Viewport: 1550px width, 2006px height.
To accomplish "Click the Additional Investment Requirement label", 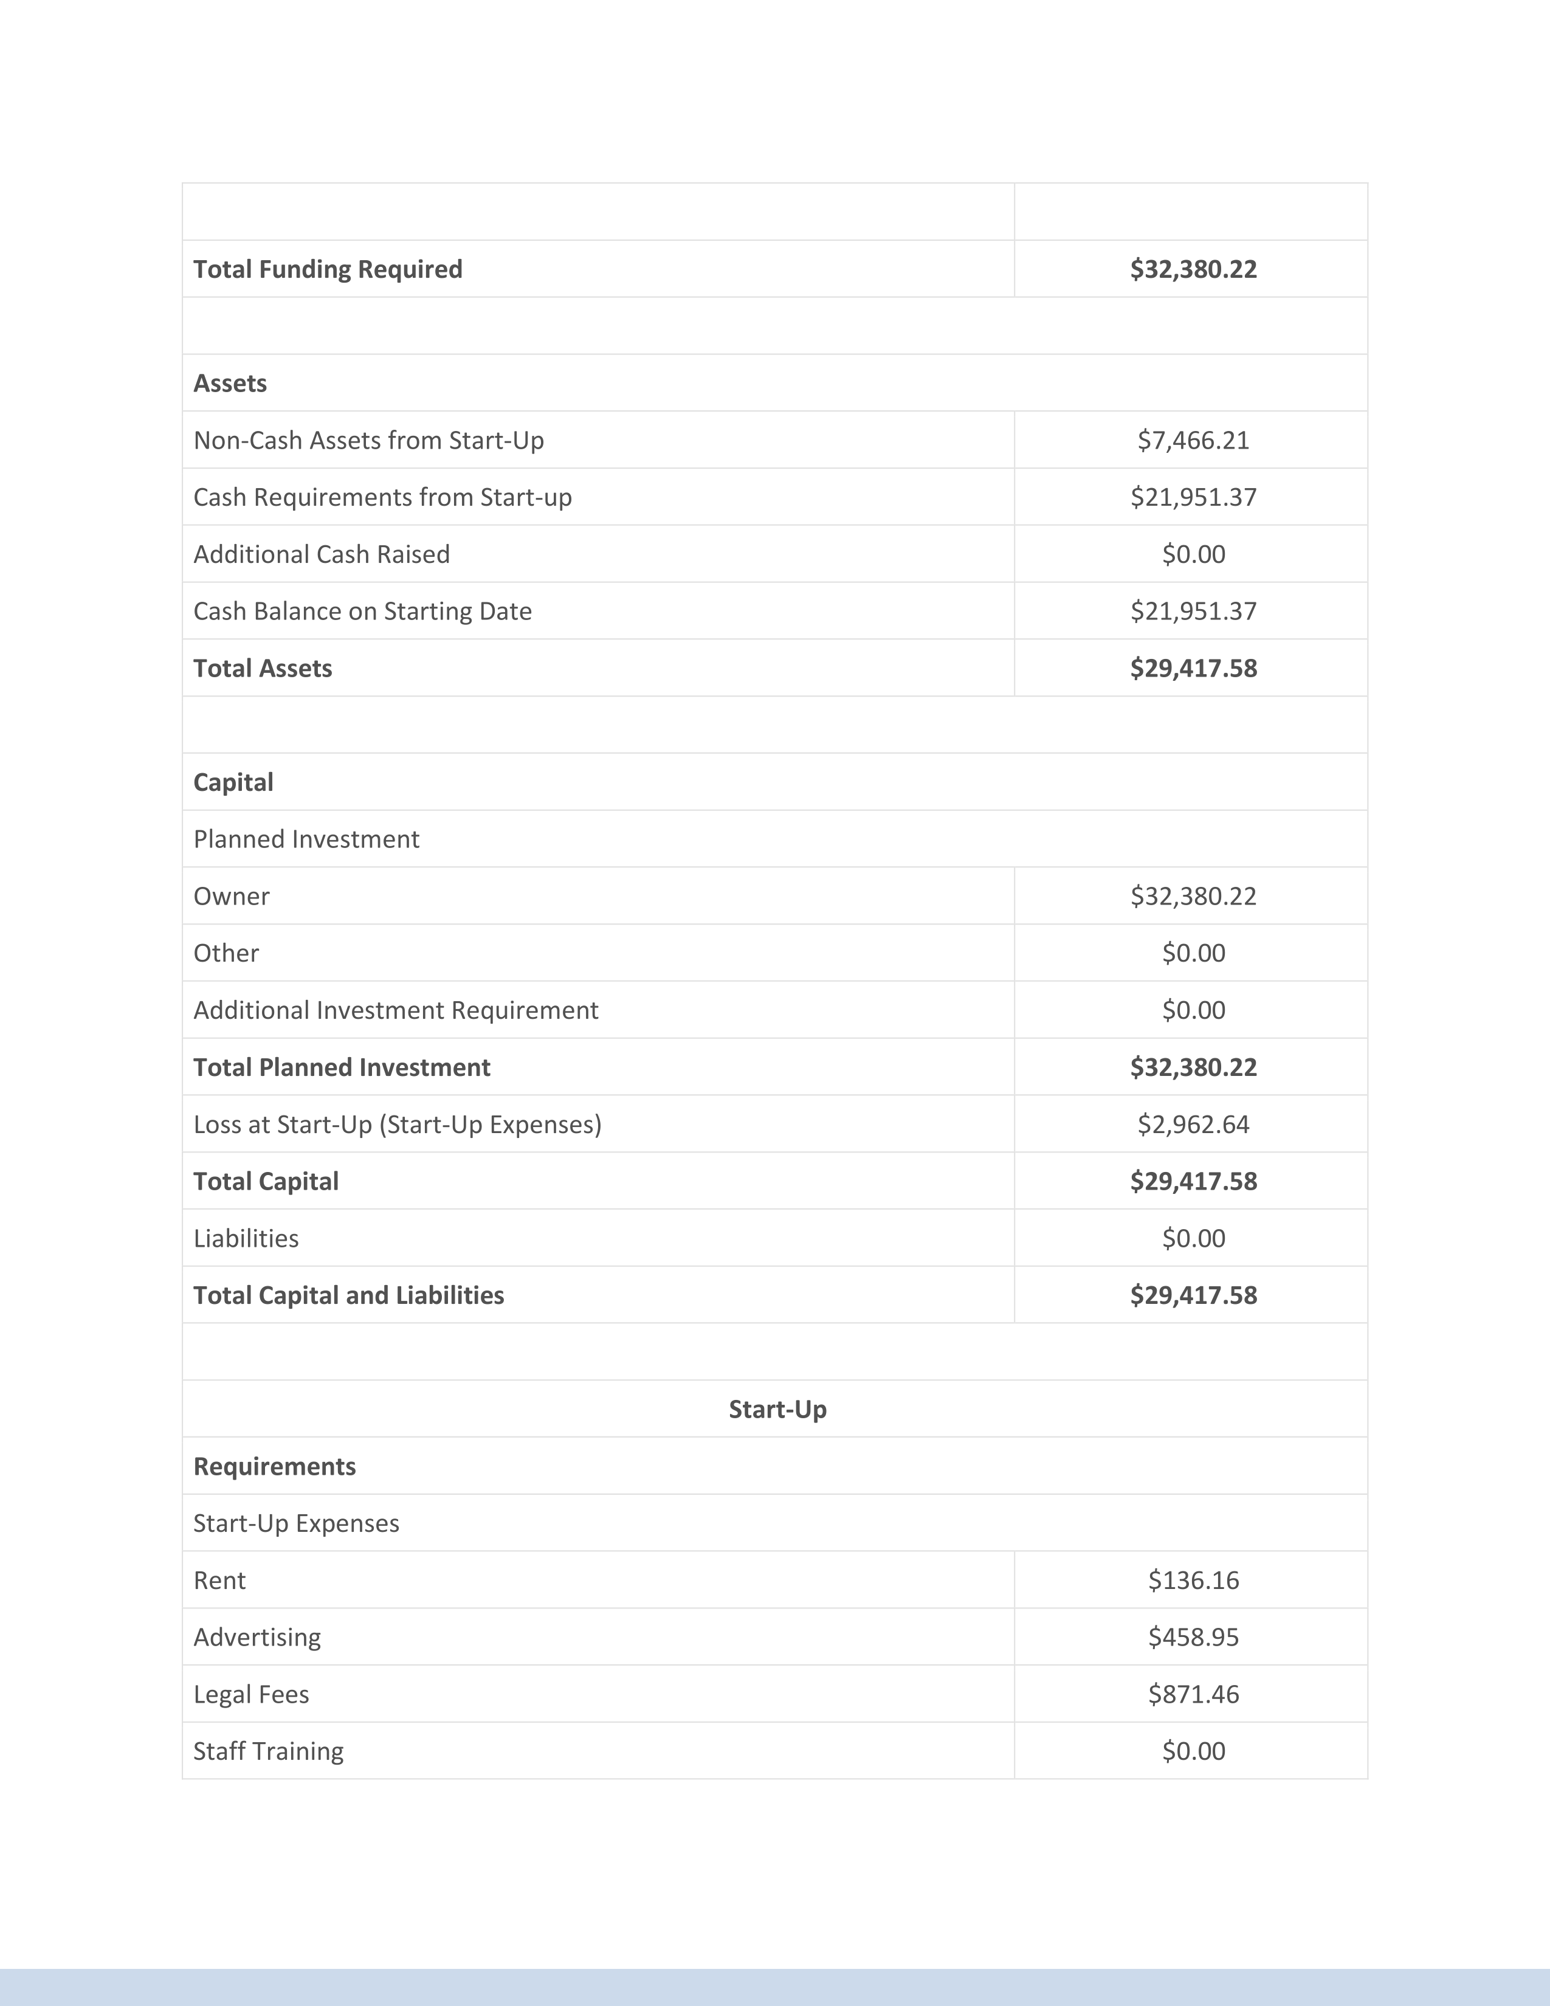I will [x=396, y=1010].
